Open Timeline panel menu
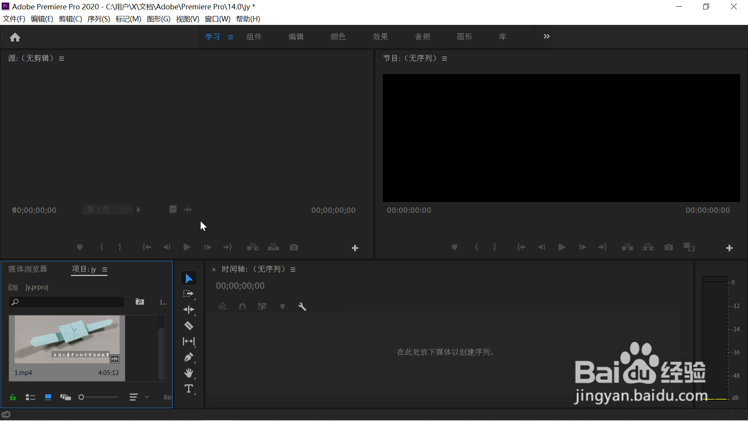Viewport: 748px width, 421px height. click(293, 269)
